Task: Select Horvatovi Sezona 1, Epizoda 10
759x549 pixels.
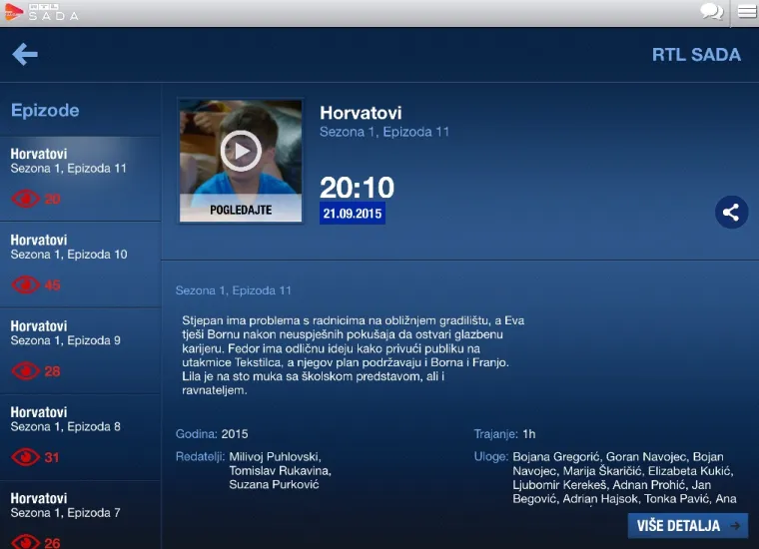Action: coord(80,265)
